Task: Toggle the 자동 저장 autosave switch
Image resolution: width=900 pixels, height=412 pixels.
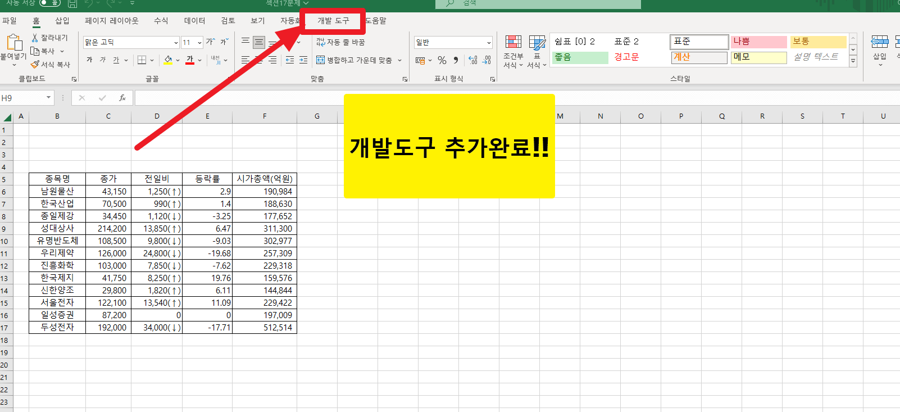Action: [x=49, y=3]
